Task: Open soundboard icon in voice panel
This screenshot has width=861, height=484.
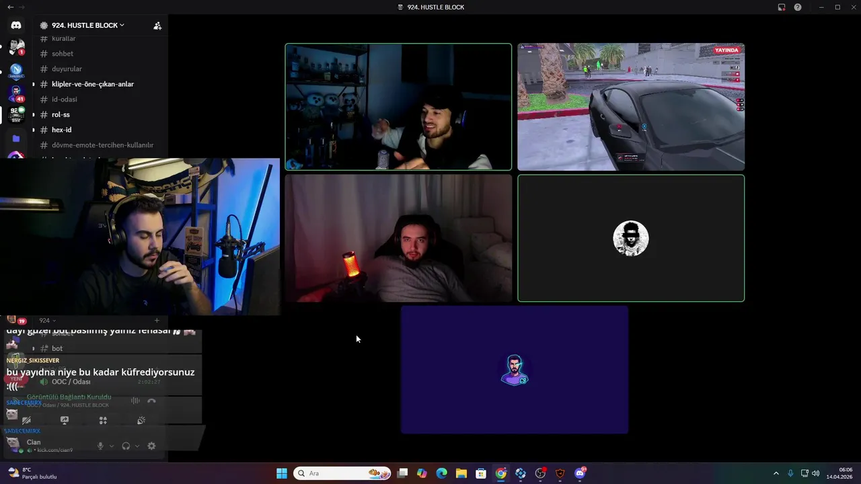Action: tap(141, 420)
